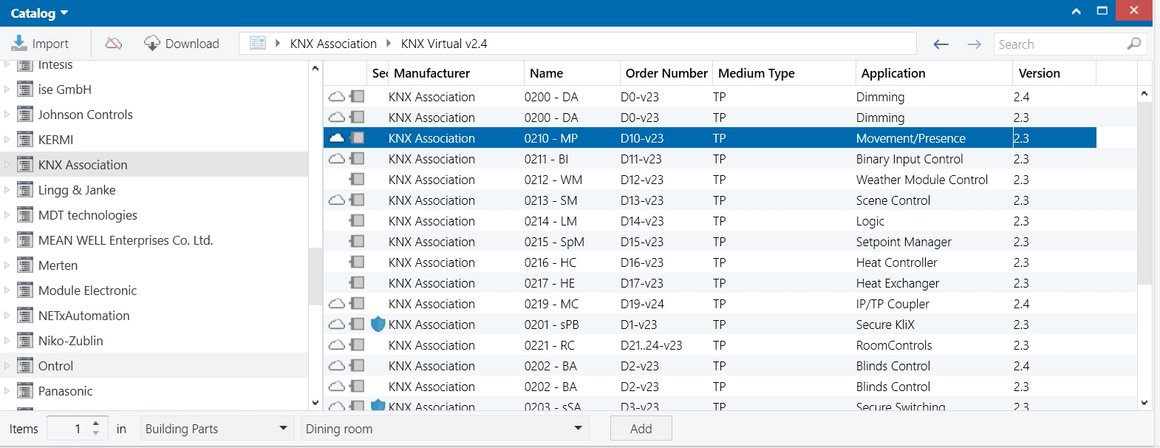Screen dimensions: 1160x448
Task: Click device icon of 0210 - MP row
Action: click(358, 138)
